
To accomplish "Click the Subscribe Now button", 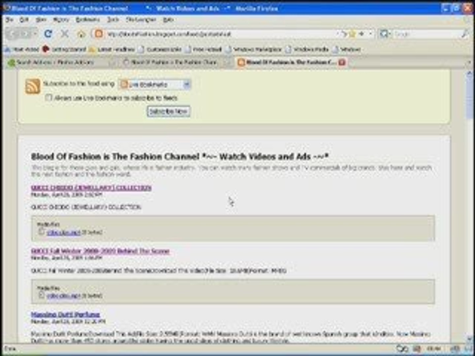I will (x=168, y=111).
